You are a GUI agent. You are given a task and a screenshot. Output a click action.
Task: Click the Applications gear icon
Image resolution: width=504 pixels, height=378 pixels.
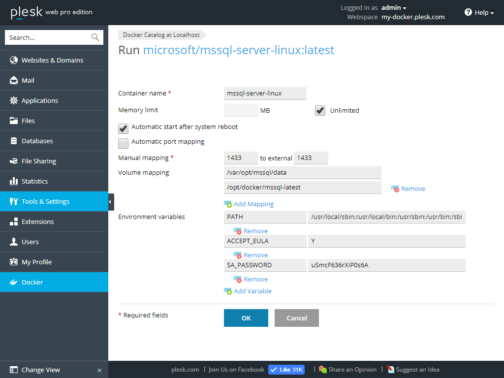click(x=13, y=100)
